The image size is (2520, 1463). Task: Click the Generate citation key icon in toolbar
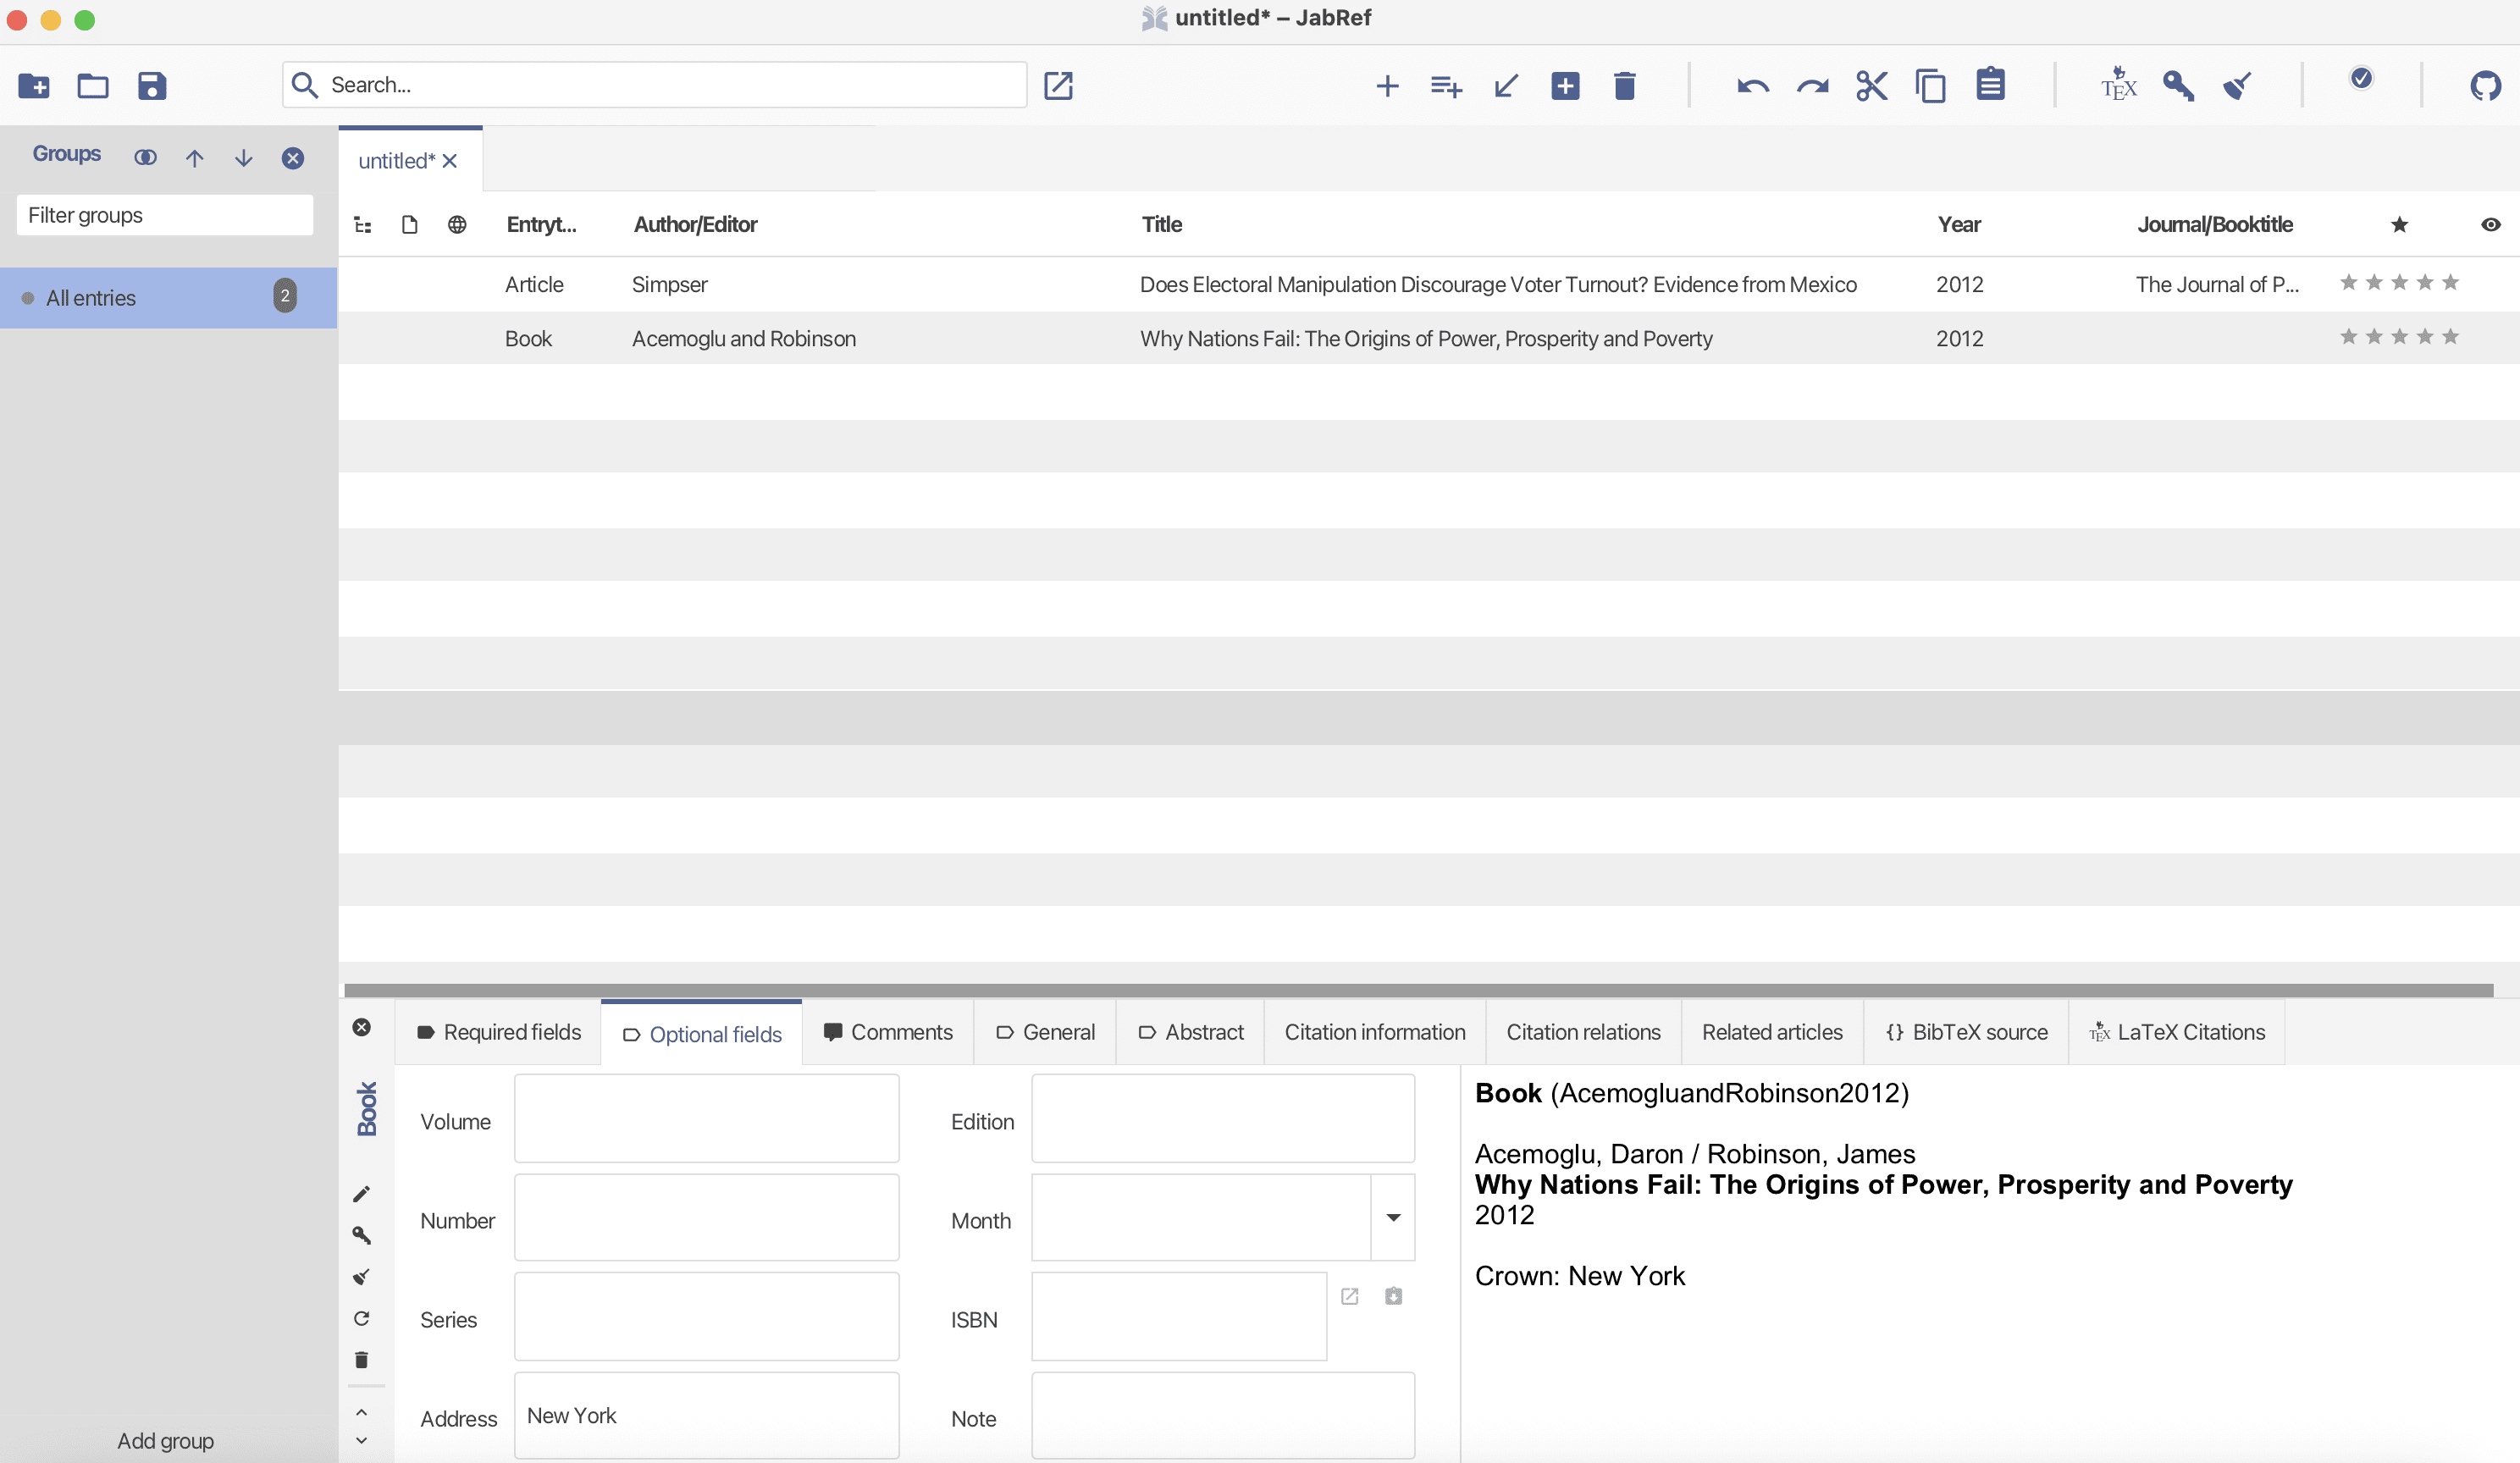coord(2178,86)
